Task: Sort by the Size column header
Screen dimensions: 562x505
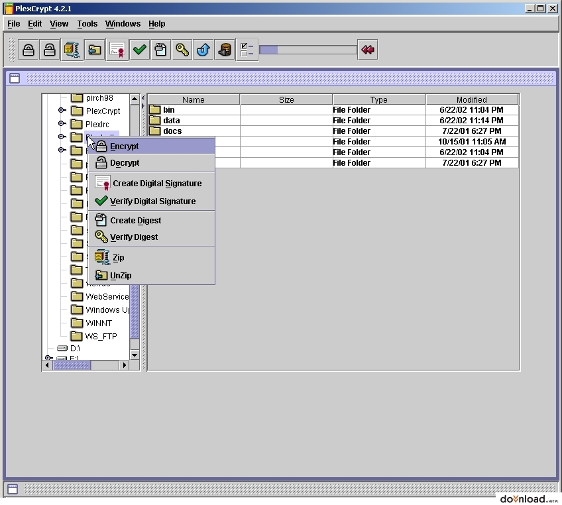Action: [286, 99]
